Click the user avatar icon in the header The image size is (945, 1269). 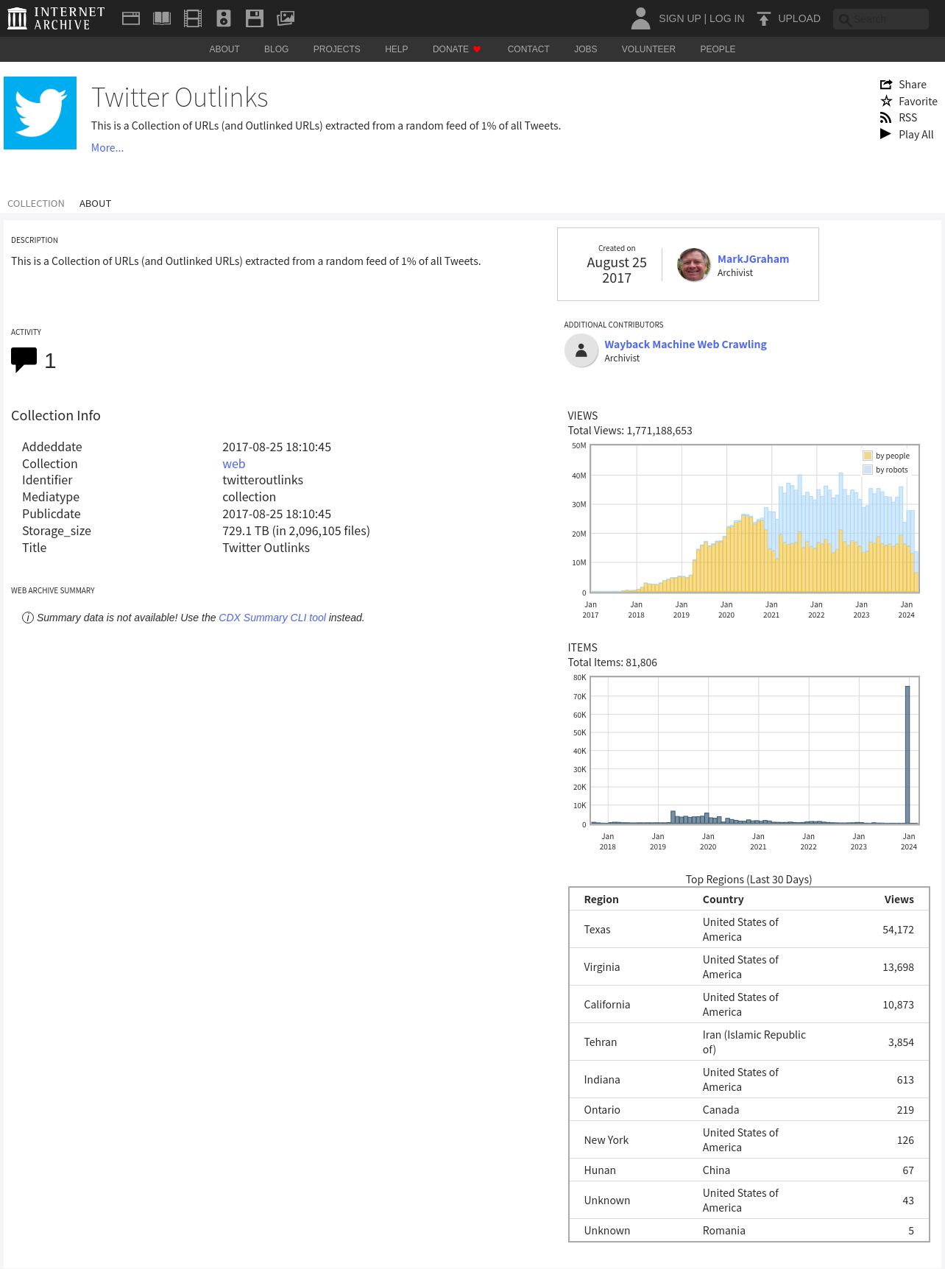pos(641,18)
